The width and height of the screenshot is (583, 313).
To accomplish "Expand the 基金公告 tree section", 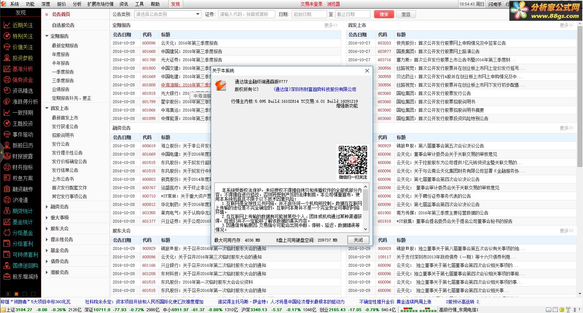I will pyautogui.click(x=47, y=250).
